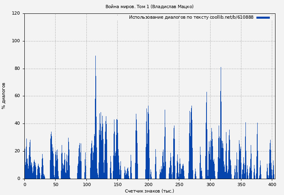Click the x-axis tick label 250
The width and height of the screenshot is (284, 195).
(x=179, y=184)
